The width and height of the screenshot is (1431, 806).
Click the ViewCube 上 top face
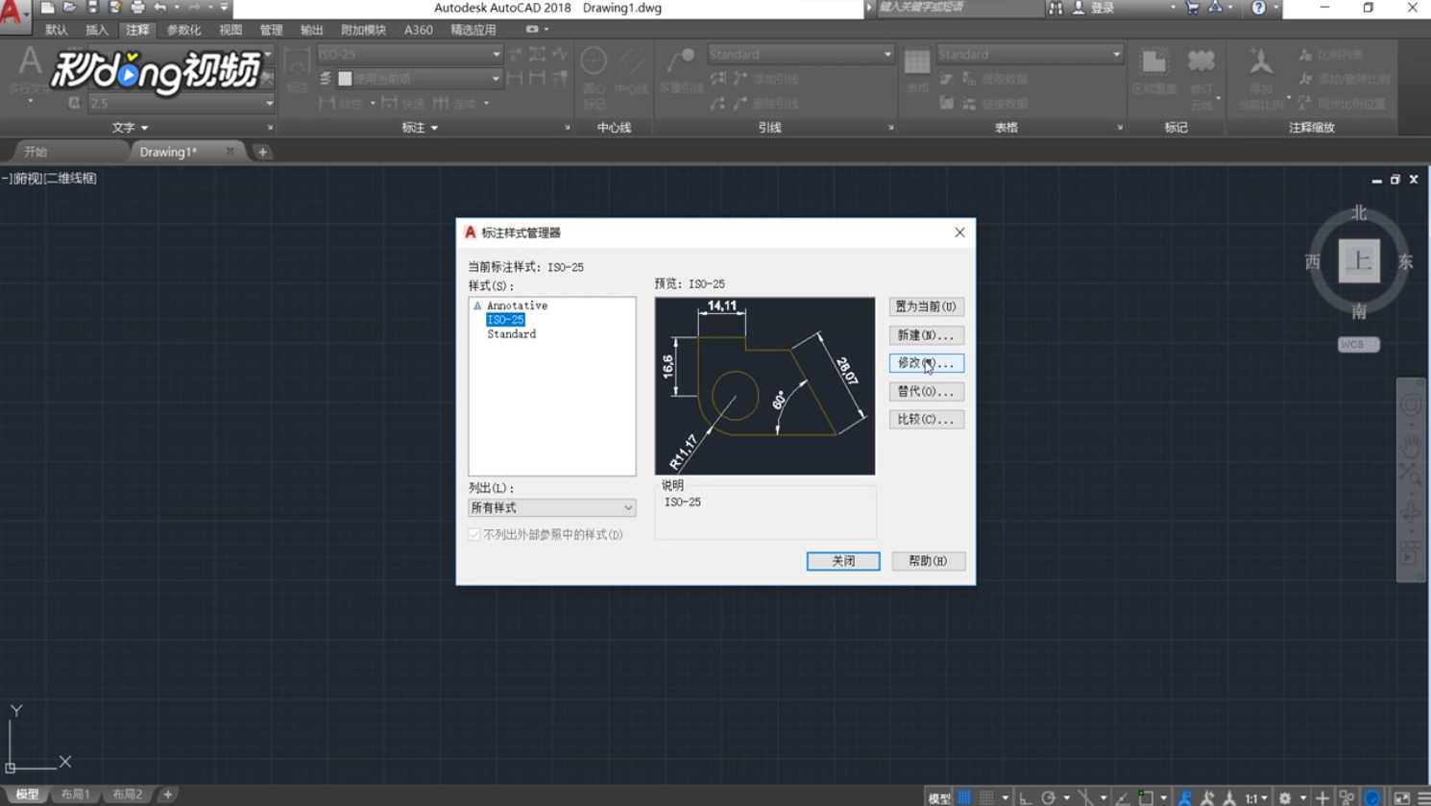[1359, 260]
